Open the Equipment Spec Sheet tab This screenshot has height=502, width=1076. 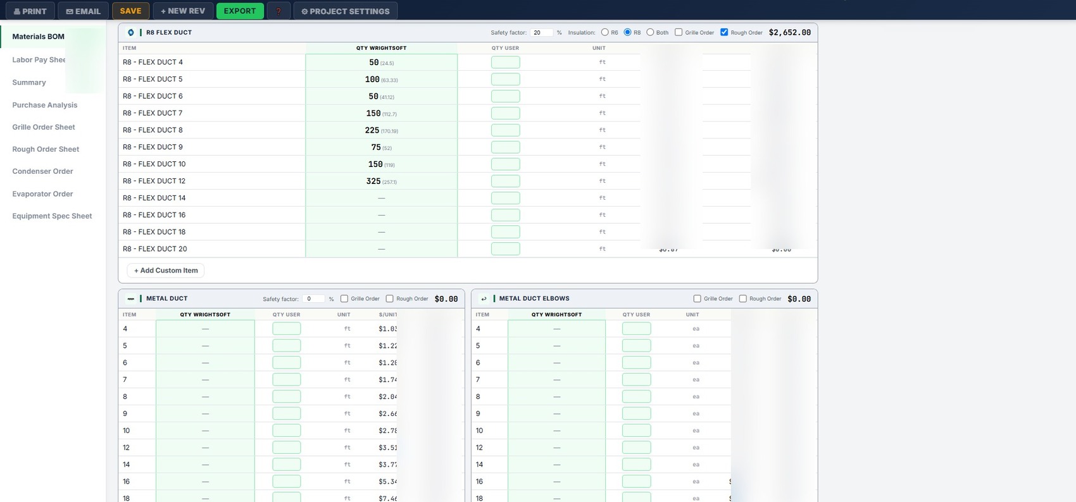(x=52, y=216)
